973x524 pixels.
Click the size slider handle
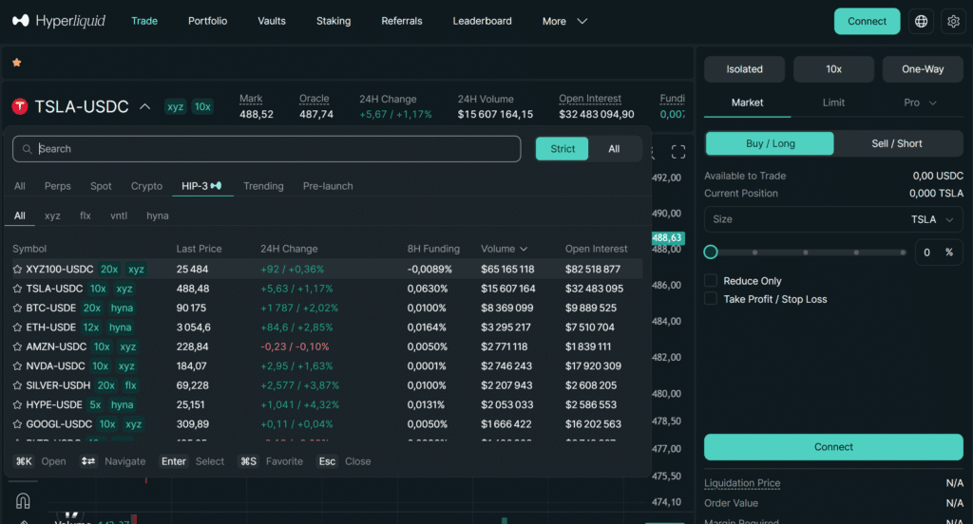tap(711, 252)
